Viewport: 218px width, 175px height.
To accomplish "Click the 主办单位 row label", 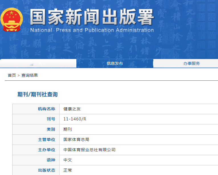I will tap(46, 150).
